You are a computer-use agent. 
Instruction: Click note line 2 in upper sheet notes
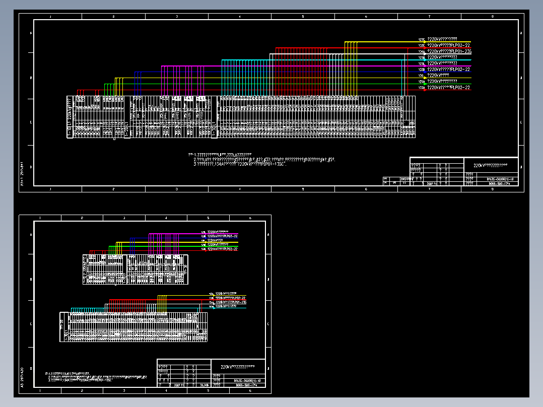pos(264,160)
